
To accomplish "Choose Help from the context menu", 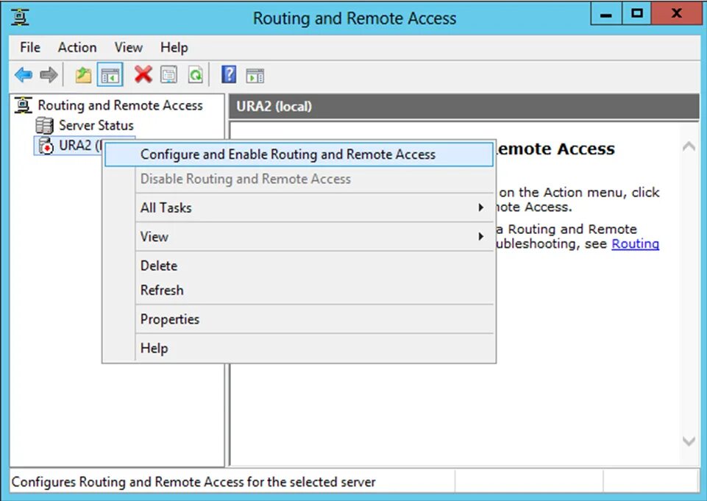I will coord(299,348).
